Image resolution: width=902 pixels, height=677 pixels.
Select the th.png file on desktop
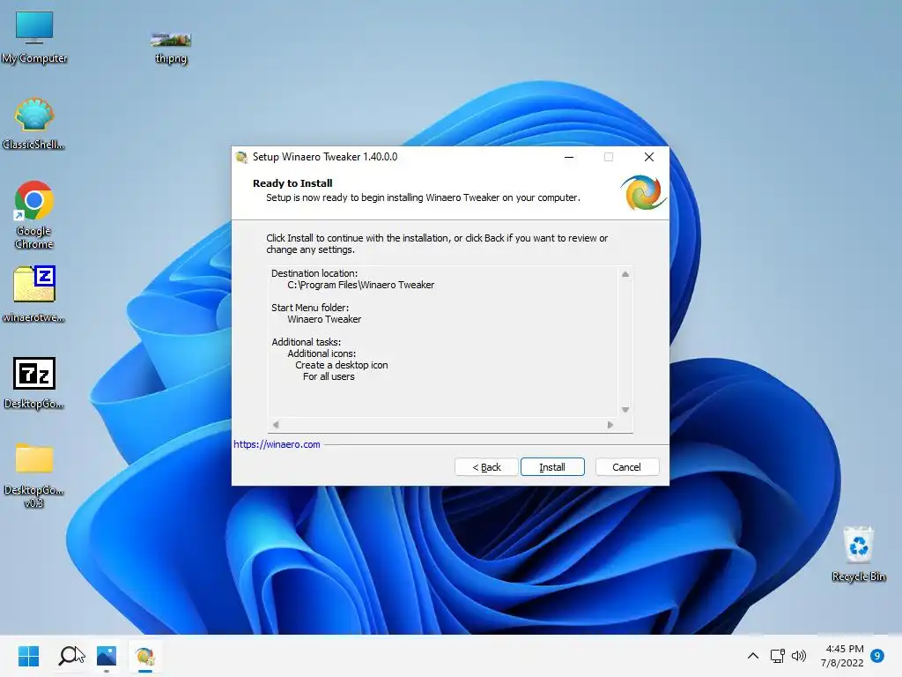[x=171, y=48]
